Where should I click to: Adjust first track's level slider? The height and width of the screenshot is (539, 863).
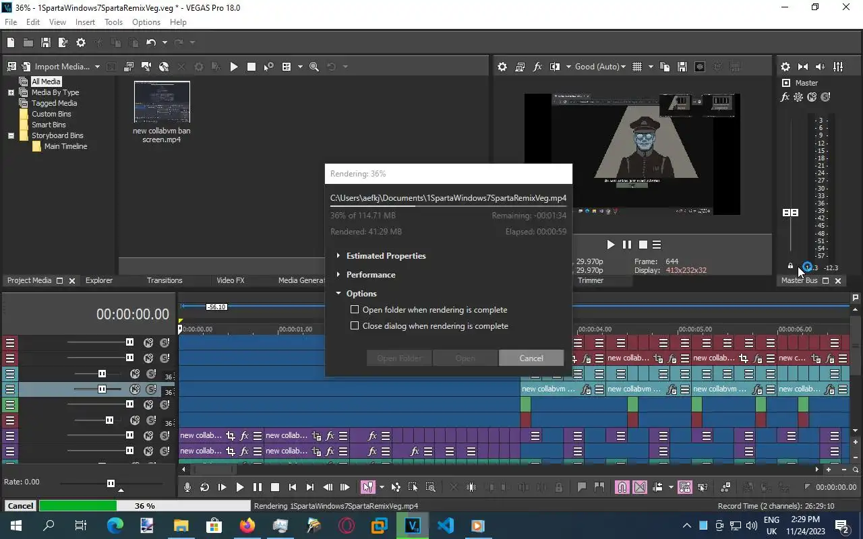click(129, 342)
